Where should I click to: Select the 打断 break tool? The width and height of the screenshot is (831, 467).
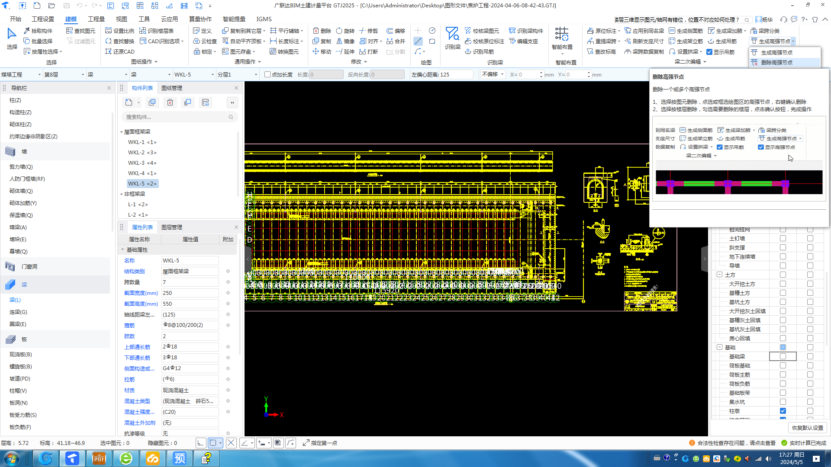[368, 51]
